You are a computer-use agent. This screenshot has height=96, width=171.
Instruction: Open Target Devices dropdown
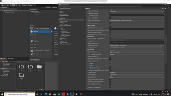coord(137,72)
